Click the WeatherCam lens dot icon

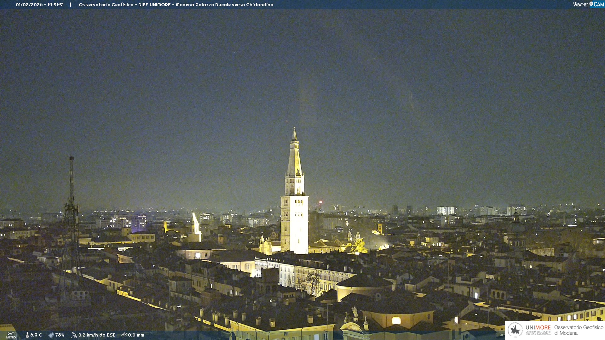pos(591,4)
